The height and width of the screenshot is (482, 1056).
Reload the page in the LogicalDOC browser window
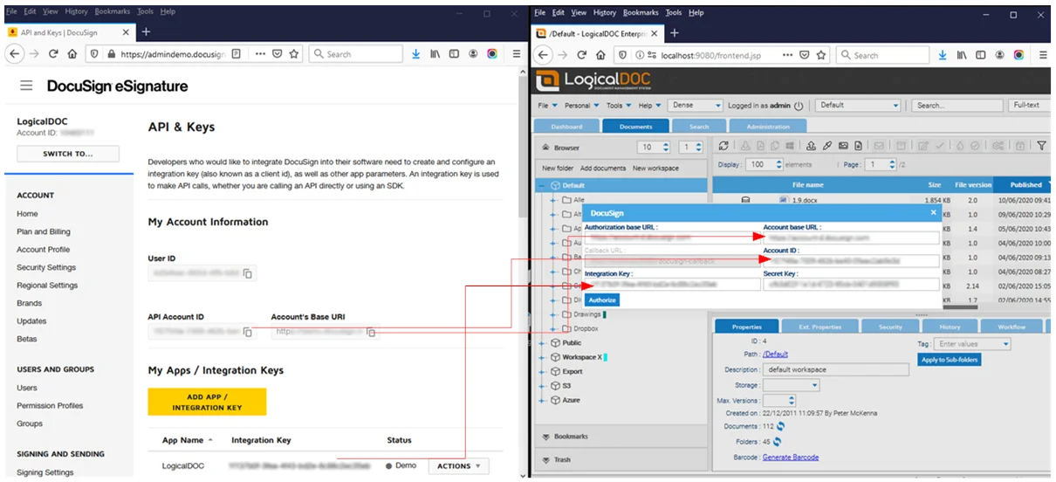tap(580, 54)
